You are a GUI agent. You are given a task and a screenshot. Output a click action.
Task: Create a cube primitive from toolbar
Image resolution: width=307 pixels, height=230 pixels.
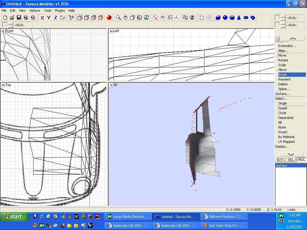(218, 18)
